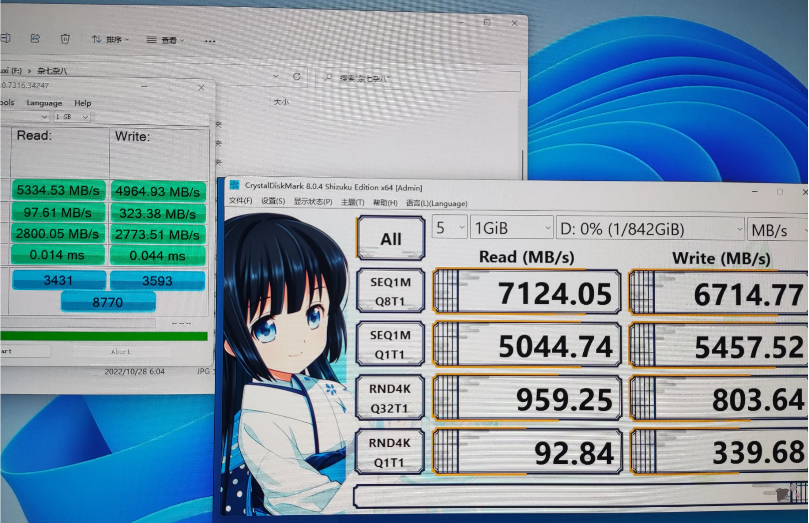Click the File Explorer search field
The height and width of the screenshot is (523, 809).
pyautogui.click(x=418, y=79)
